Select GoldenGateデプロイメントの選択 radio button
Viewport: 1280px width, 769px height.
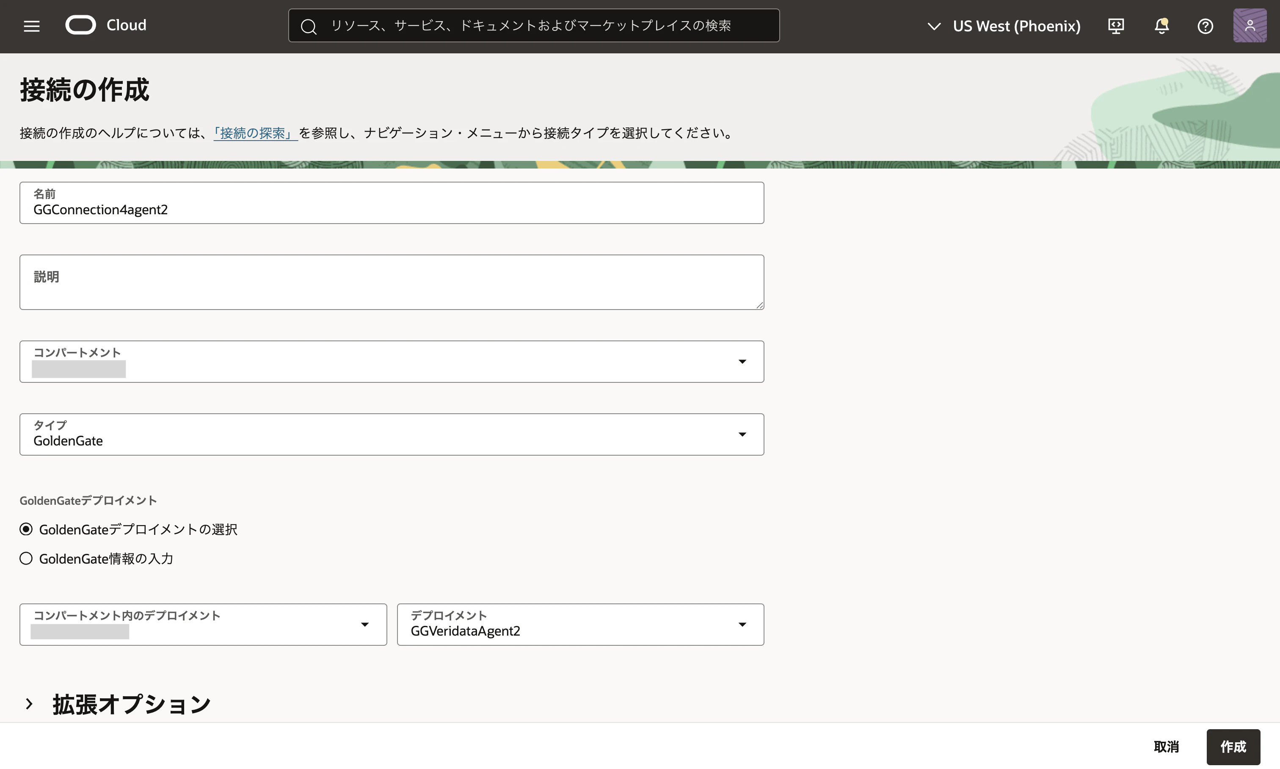(x=26, y=529)
